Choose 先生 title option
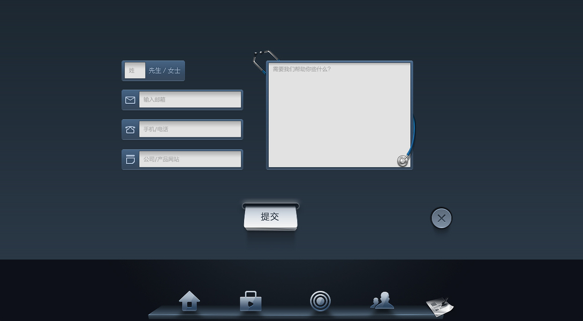This screenshot has height=321, width=583. (x=155, y=71)
